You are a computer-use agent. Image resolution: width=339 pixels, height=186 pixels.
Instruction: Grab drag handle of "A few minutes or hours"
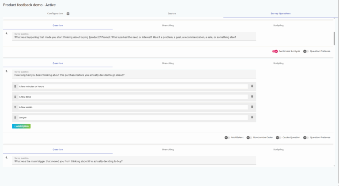point(15,86)
